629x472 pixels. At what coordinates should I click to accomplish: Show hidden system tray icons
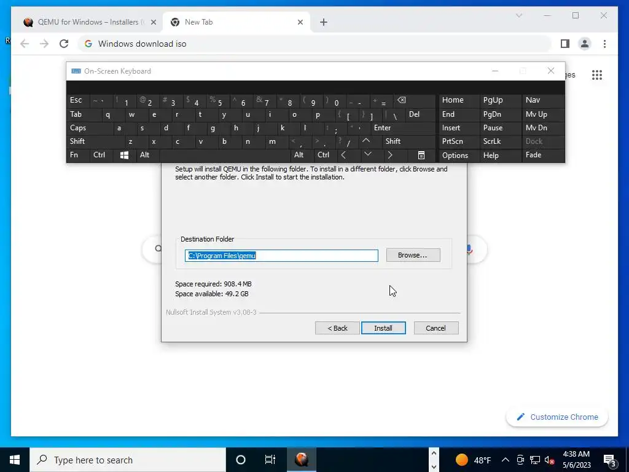506,460
